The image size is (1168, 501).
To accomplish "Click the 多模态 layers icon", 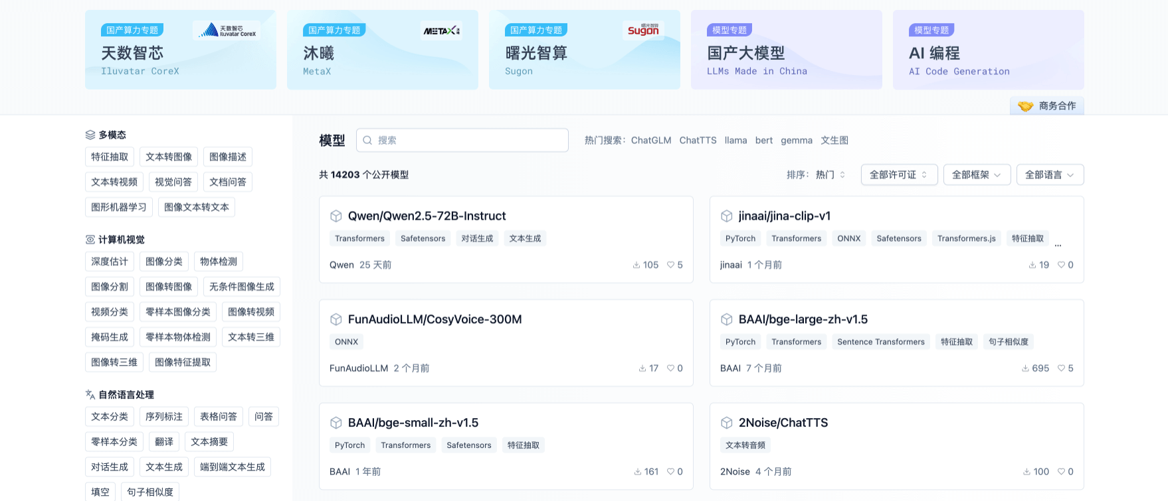I will click(x=90, y=135).
